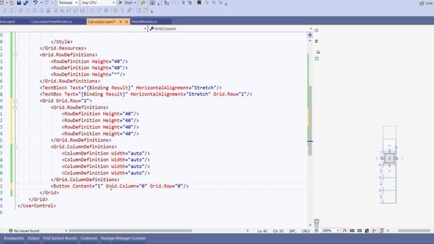Viewport: 434px width, 244px height.
Task: Click the SPC indentation indicator
Action: 292,230
